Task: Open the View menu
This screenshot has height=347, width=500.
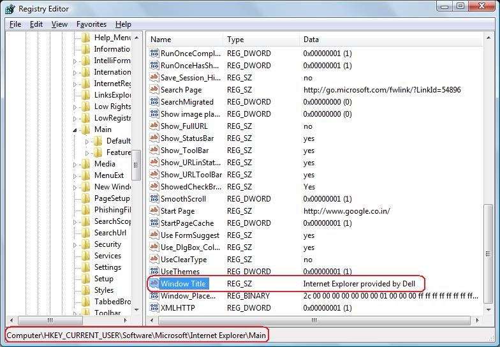Action: coord(60,24)
